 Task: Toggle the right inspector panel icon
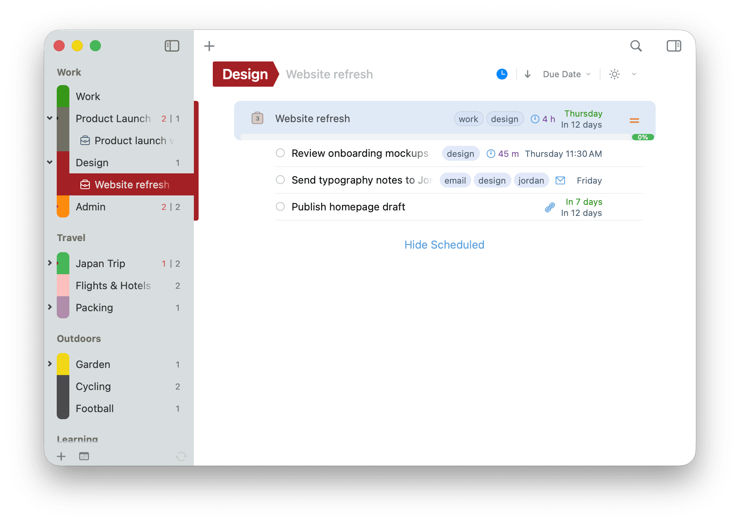click(674, 46)
